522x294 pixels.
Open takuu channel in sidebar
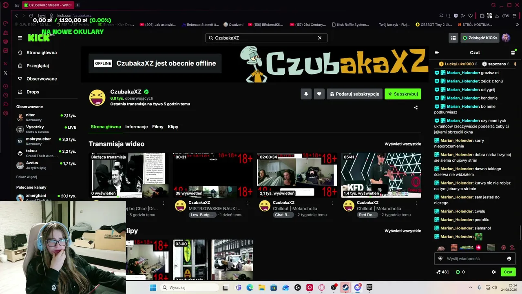click(46, 154)
